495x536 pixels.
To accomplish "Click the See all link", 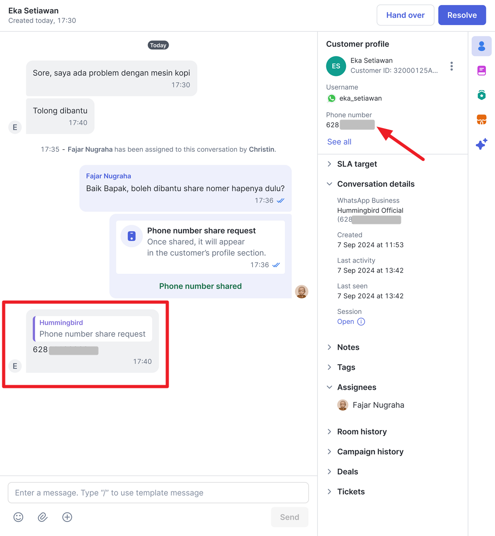I will click(339, 142).
